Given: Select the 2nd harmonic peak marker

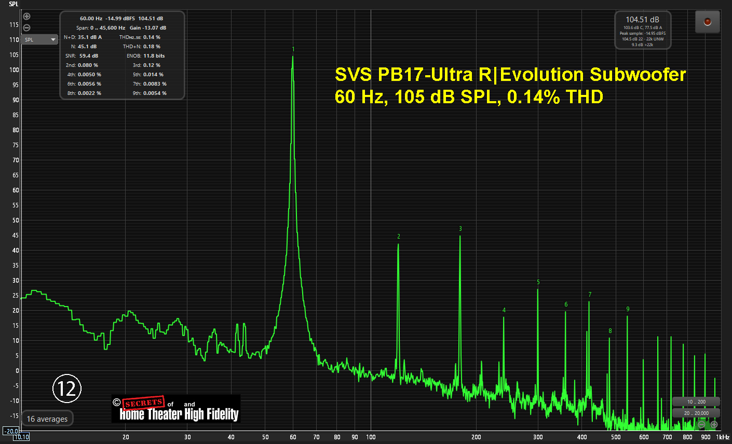Looking at the screenshot, I should [x=399, y=237].
